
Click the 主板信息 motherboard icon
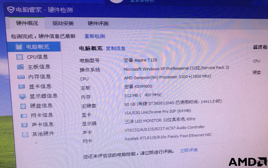(20, 67)
